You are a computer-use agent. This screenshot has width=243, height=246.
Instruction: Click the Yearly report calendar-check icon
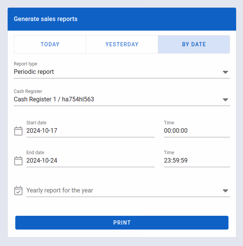tap(18, 191)
